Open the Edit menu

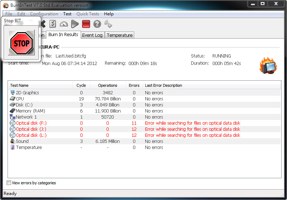(x=21, y=14)
